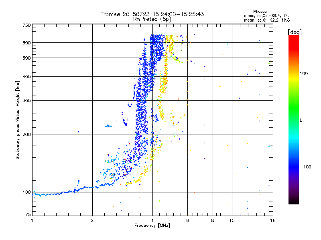Click the x-axis tick label '16'
Viewport: 321px width, 240px height.
(x=273, y=220)
